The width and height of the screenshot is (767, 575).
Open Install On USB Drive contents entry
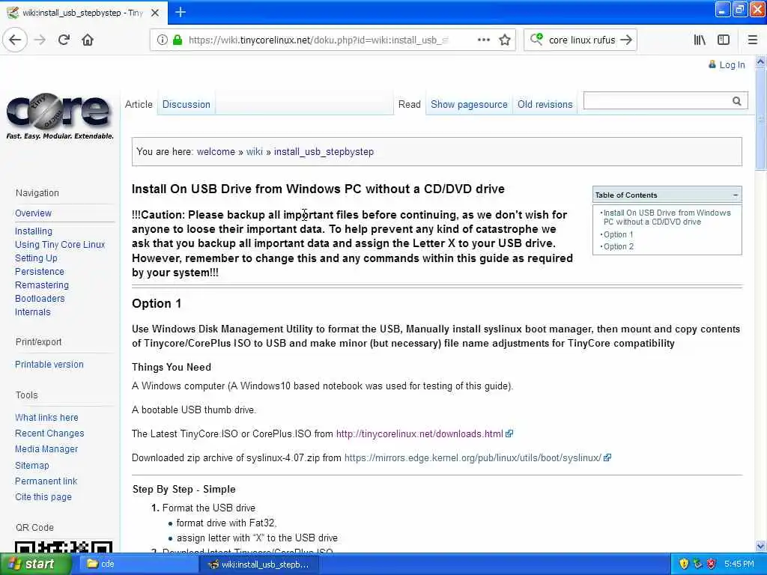pos(667,217)
